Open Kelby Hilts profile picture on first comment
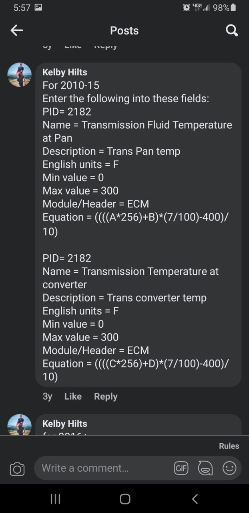 (19, 75)
